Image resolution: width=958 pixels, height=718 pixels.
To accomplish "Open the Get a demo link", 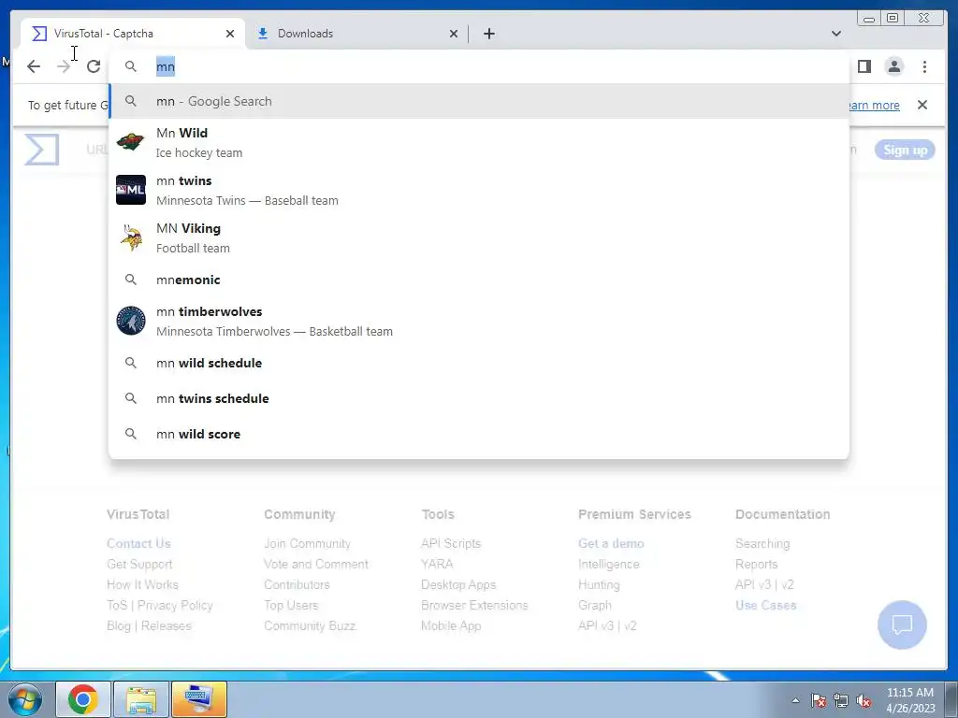I will click(x=611, y=543).
